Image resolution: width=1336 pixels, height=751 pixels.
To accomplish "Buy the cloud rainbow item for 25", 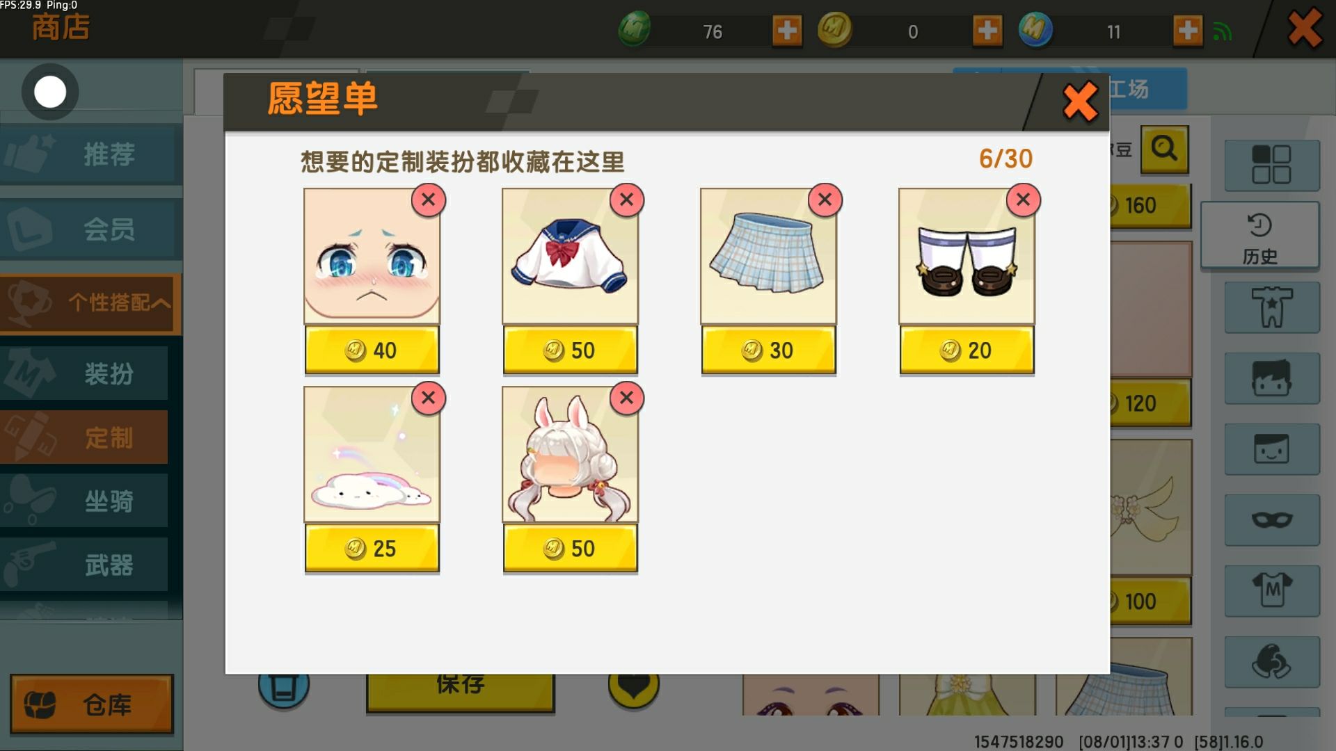I will [x=372, y=549].
